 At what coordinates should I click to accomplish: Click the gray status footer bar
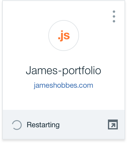[x=64, y=124]
